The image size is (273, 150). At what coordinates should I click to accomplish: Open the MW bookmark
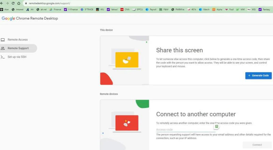(241, 10)
